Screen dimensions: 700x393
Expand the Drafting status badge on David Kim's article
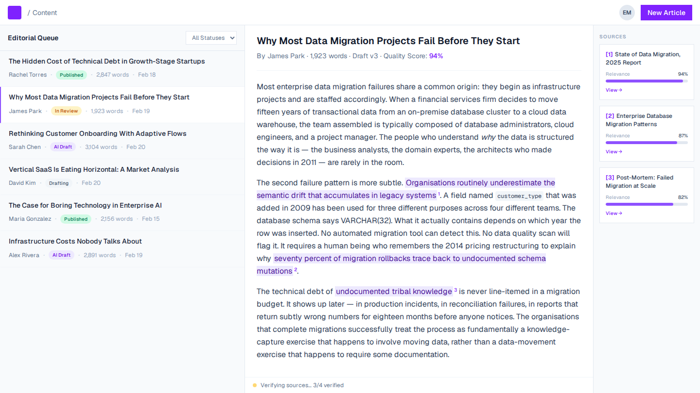(x=59, y=183)
